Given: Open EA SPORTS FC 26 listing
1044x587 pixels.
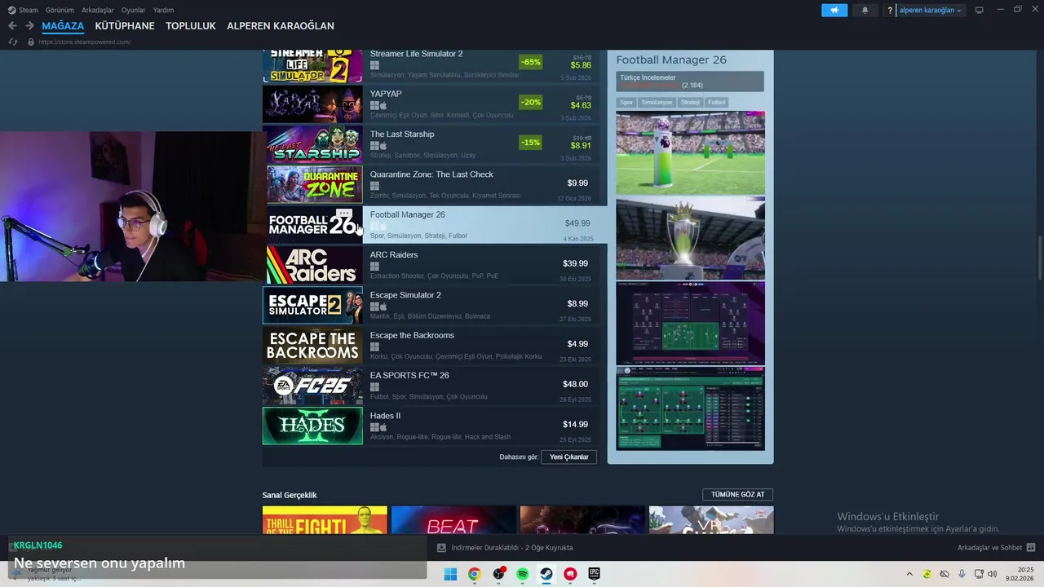Looking at the screenshot, I should click(x=432, y=386).
